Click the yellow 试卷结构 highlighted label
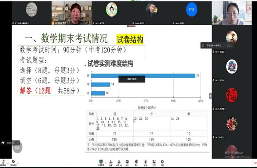Screen dimensions: 257x168 coord(130,39)
